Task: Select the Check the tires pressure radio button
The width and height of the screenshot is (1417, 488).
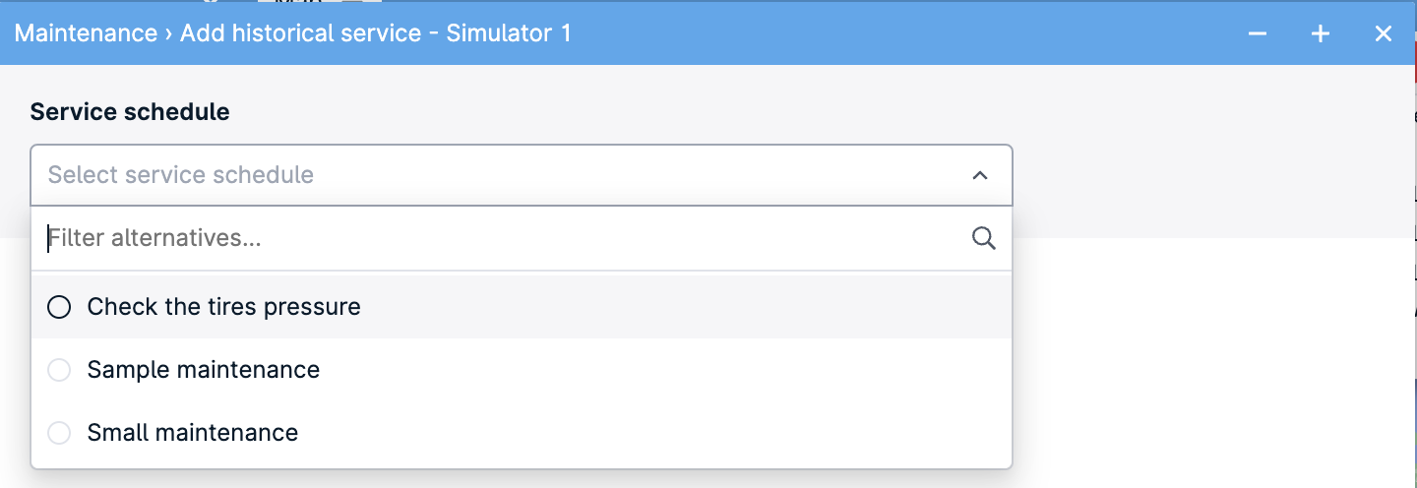Action: point(59,307)
